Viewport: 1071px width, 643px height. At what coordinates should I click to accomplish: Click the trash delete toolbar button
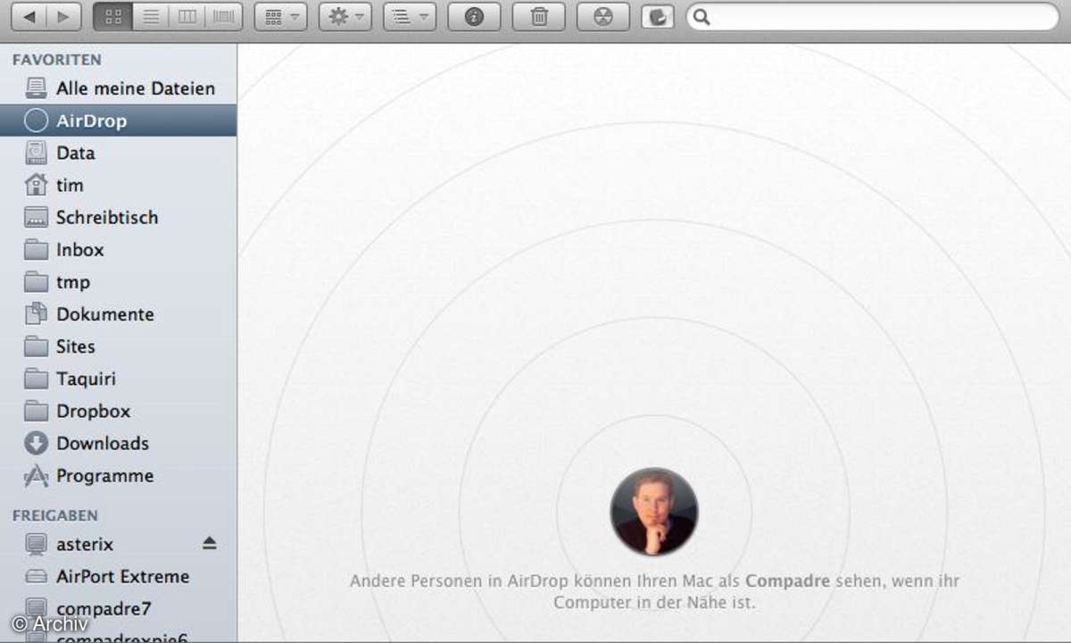(x=539, y=16)
